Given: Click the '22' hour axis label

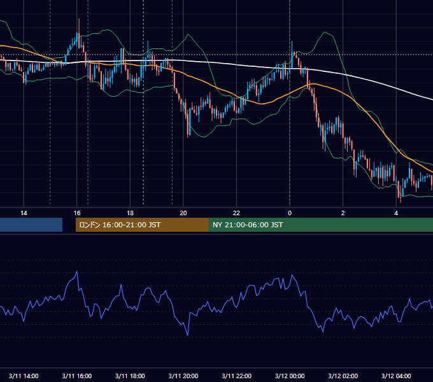Looking at the screenshot, I should (x=236, y=213).
